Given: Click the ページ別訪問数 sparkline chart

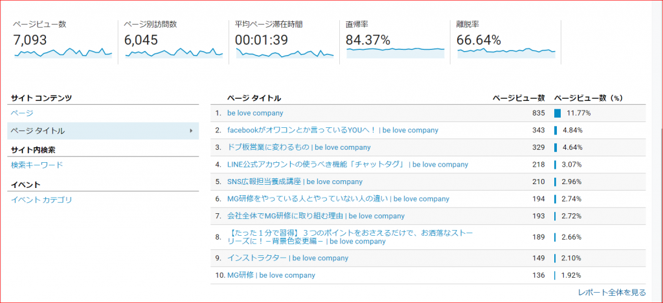Looking at the screenshot, I should tap(174, 53).
